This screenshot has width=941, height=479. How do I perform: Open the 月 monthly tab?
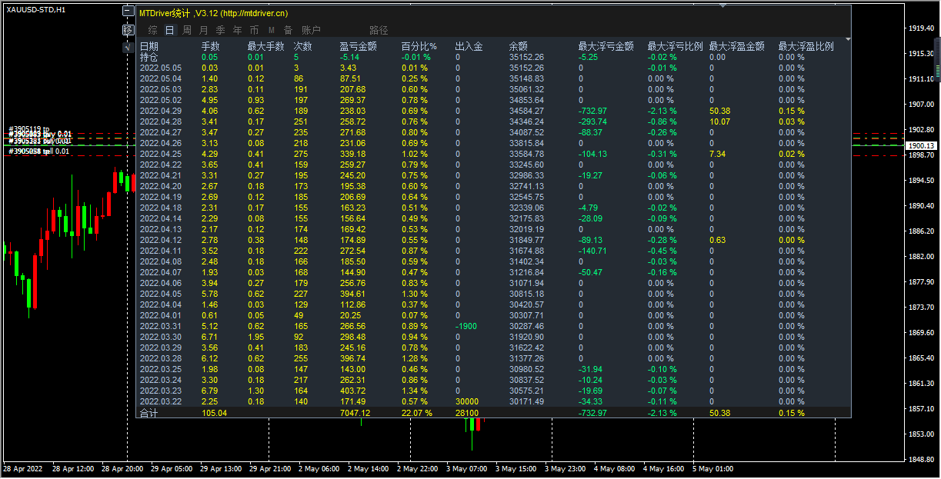pyautogui.click(x=203, y=30)
